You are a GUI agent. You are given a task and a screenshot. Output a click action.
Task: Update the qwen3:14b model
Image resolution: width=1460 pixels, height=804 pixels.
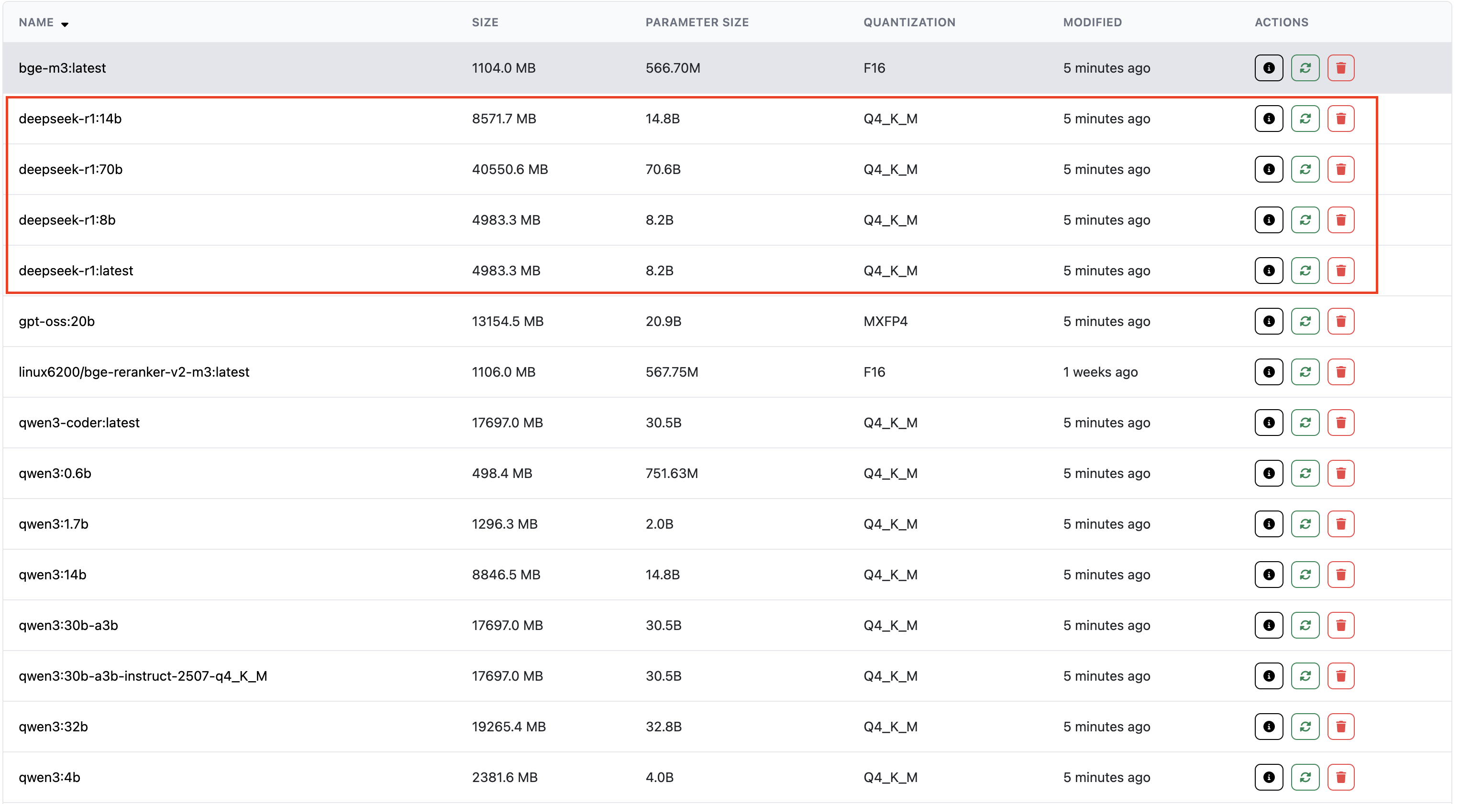click(x=1305, y=575)
